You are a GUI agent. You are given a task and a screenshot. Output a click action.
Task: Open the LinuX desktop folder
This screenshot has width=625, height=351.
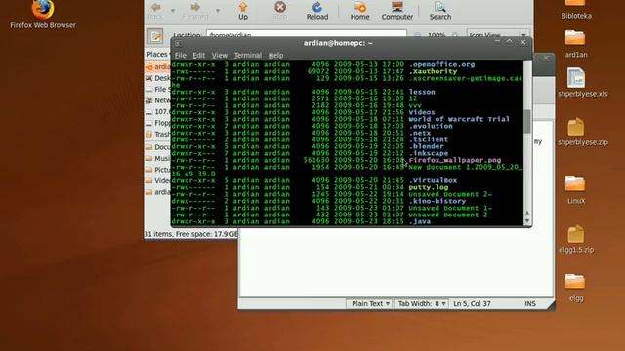tap(575, 190)
